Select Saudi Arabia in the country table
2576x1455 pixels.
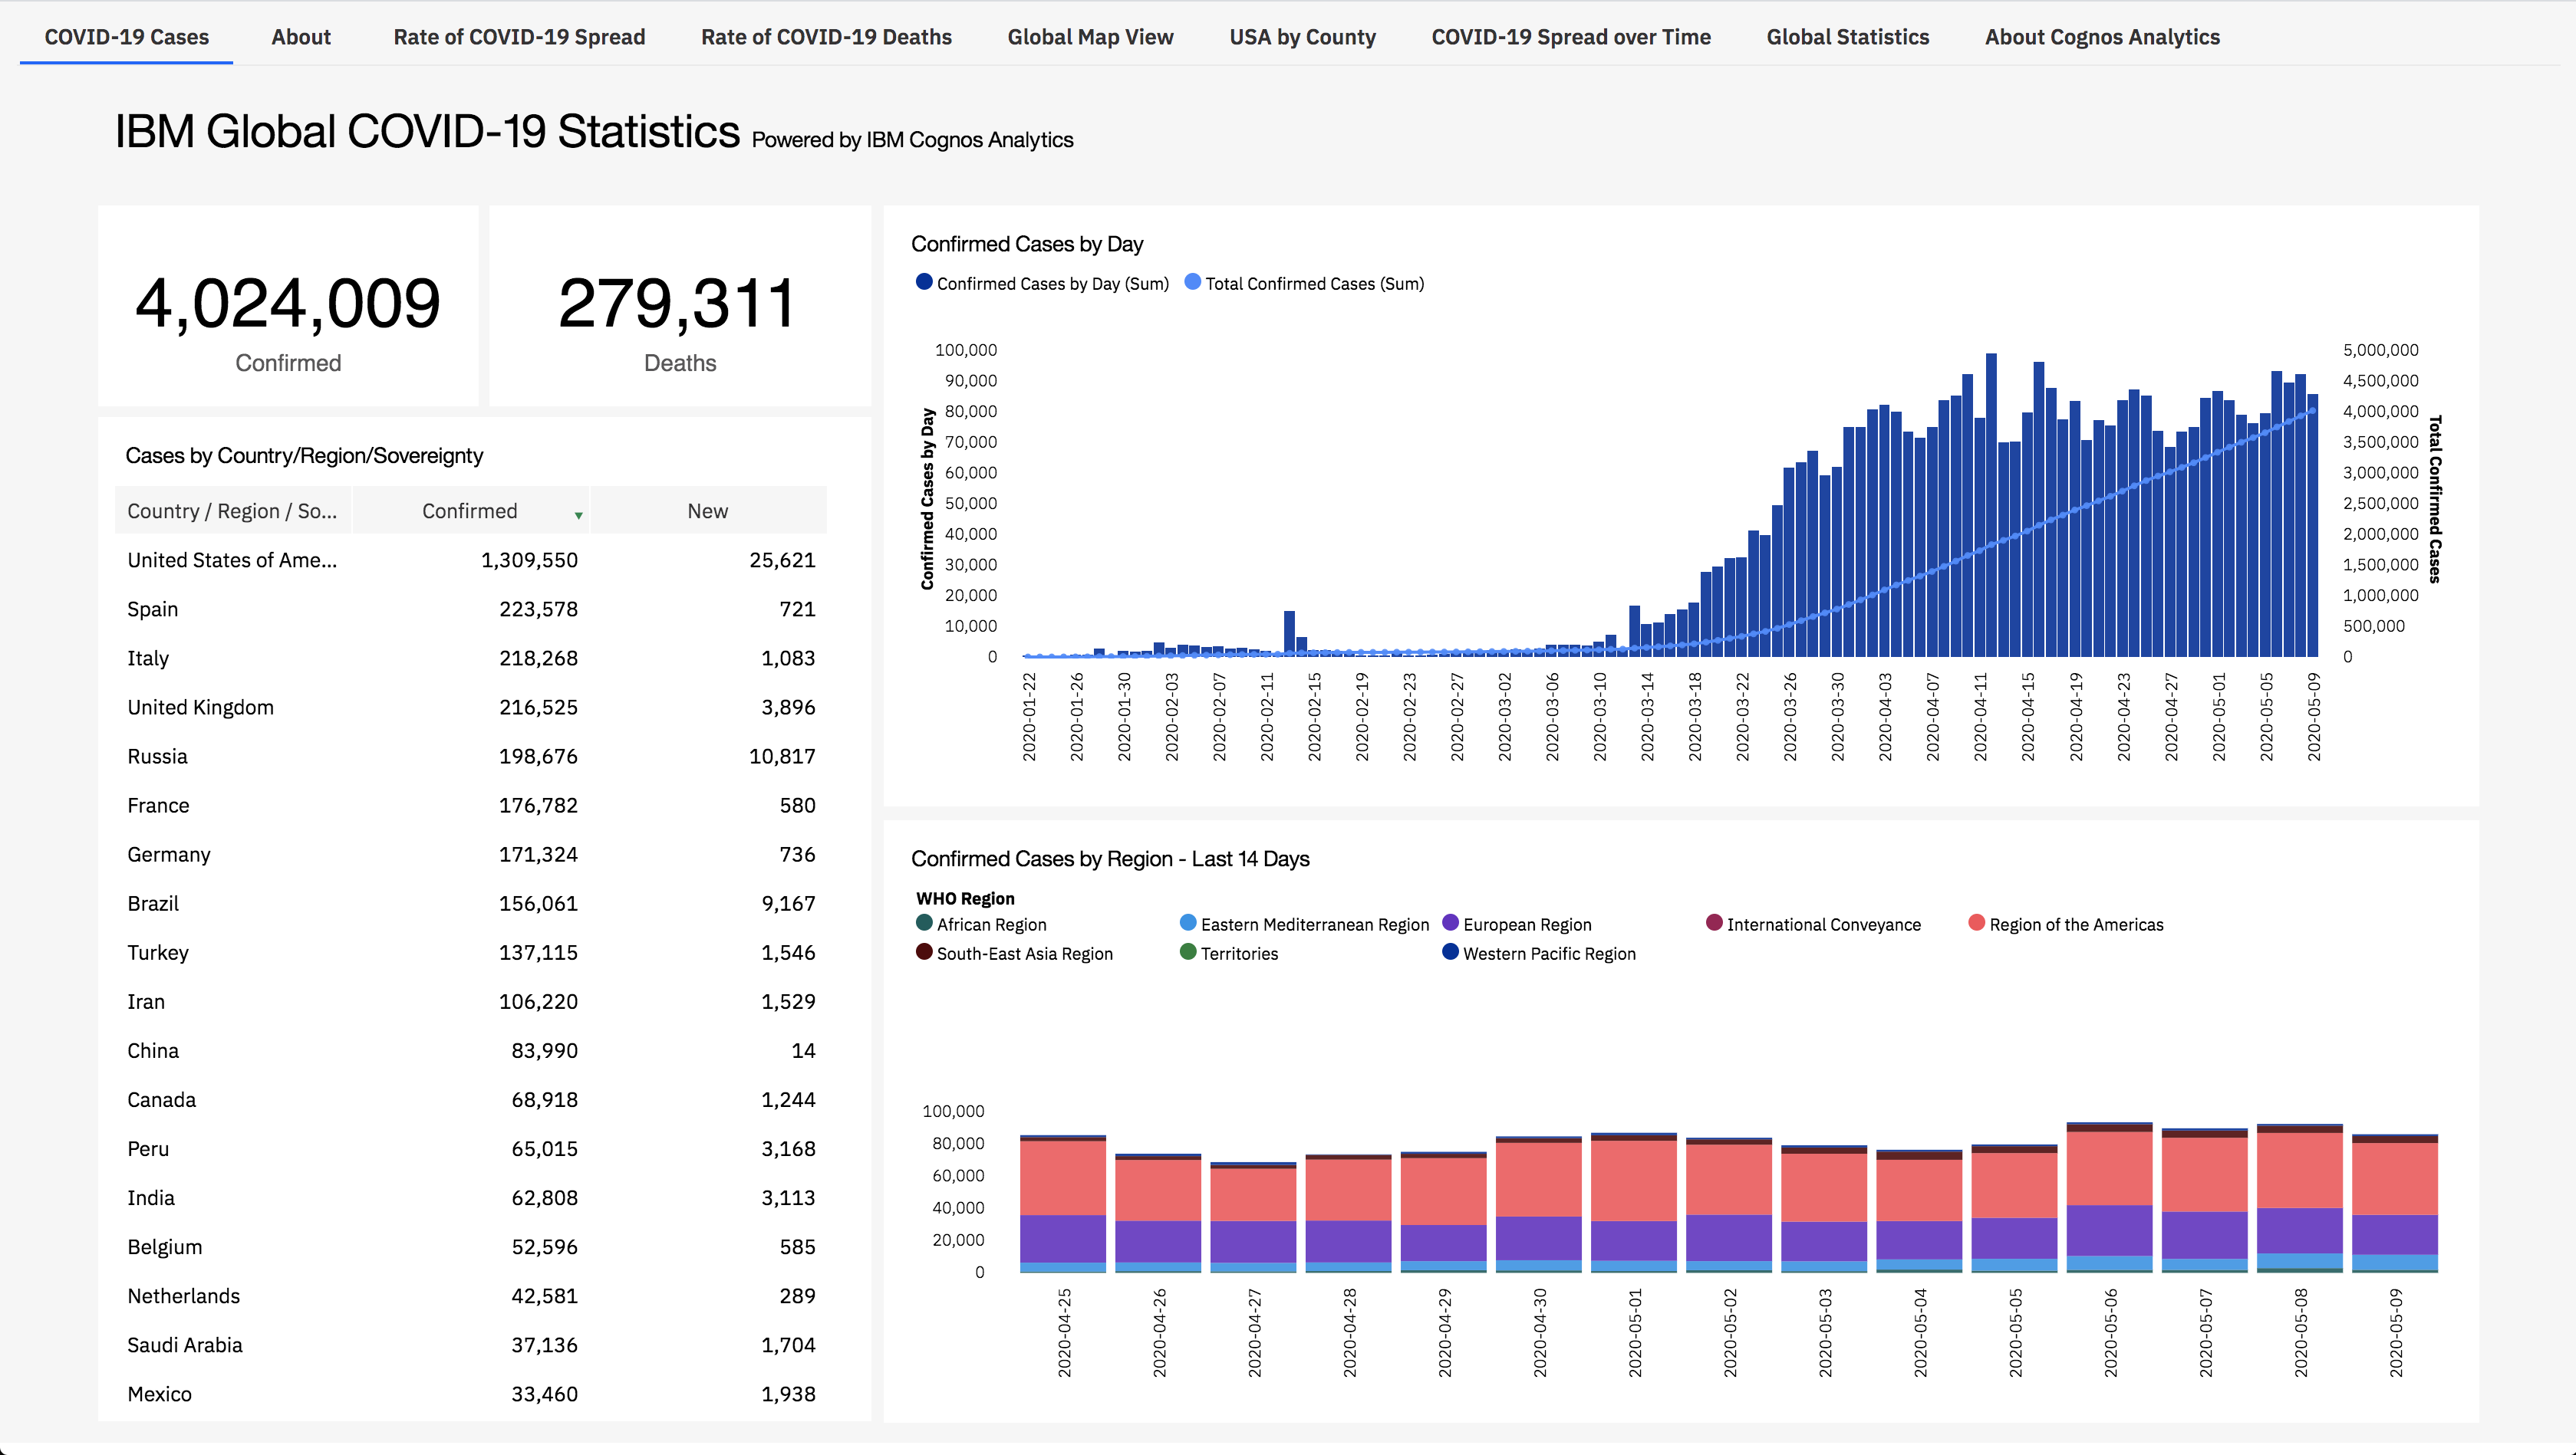click(471, 1344)
